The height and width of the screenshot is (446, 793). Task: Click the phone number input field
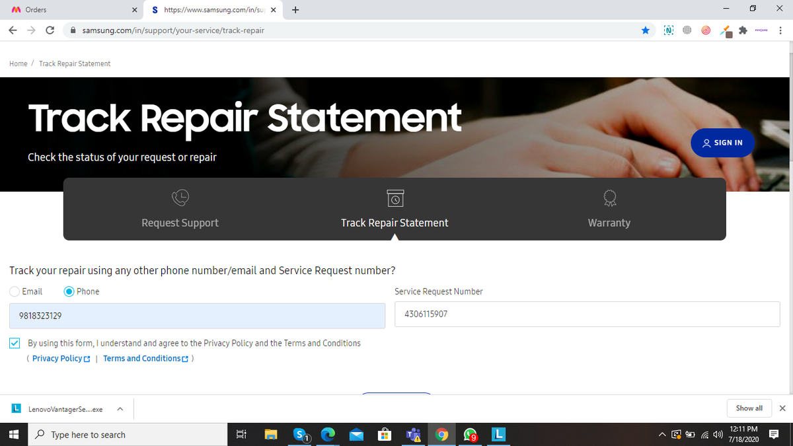point(197,316)
